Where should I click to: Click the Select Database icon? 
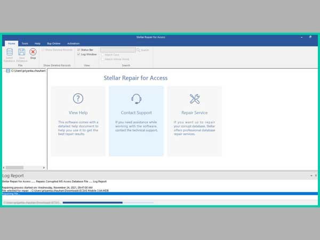10,52
